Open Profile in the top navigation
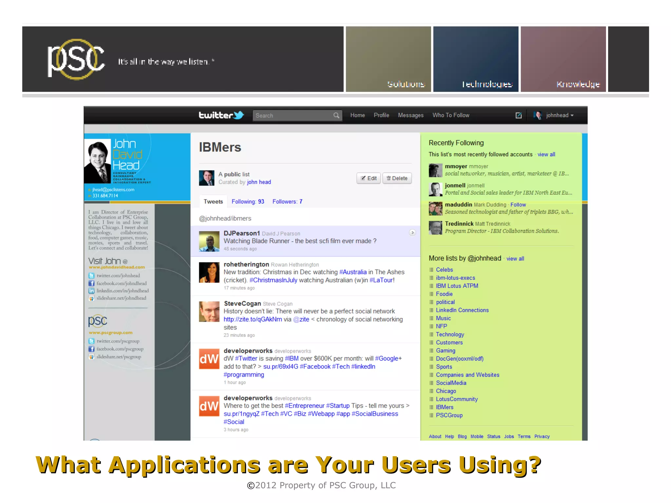 [381, 115]
